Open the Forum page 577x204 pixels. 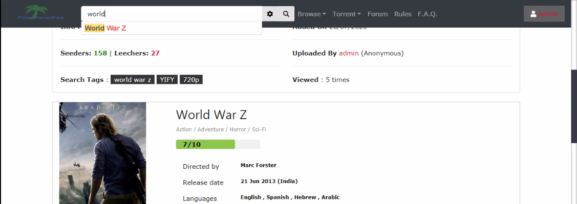click(x=377, y=14)
